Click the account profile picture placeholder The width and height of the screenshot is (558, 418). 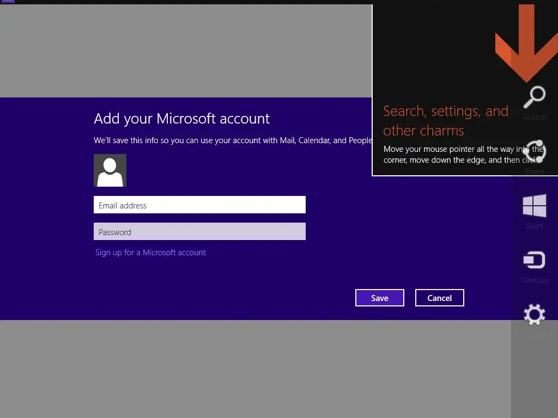pos(110,170)
